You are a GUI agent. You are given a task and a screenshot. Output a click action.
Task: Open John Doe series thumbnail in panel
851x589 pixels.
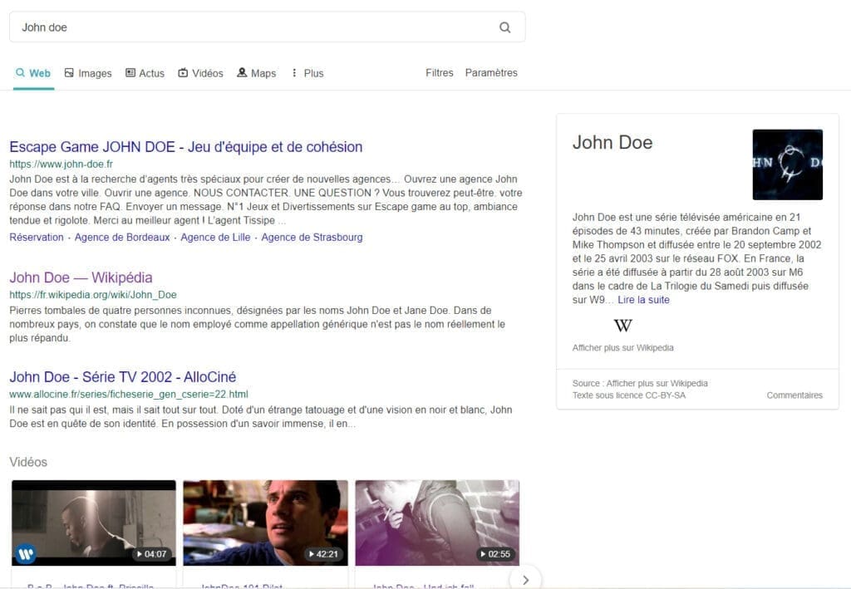tap(788, 164)
